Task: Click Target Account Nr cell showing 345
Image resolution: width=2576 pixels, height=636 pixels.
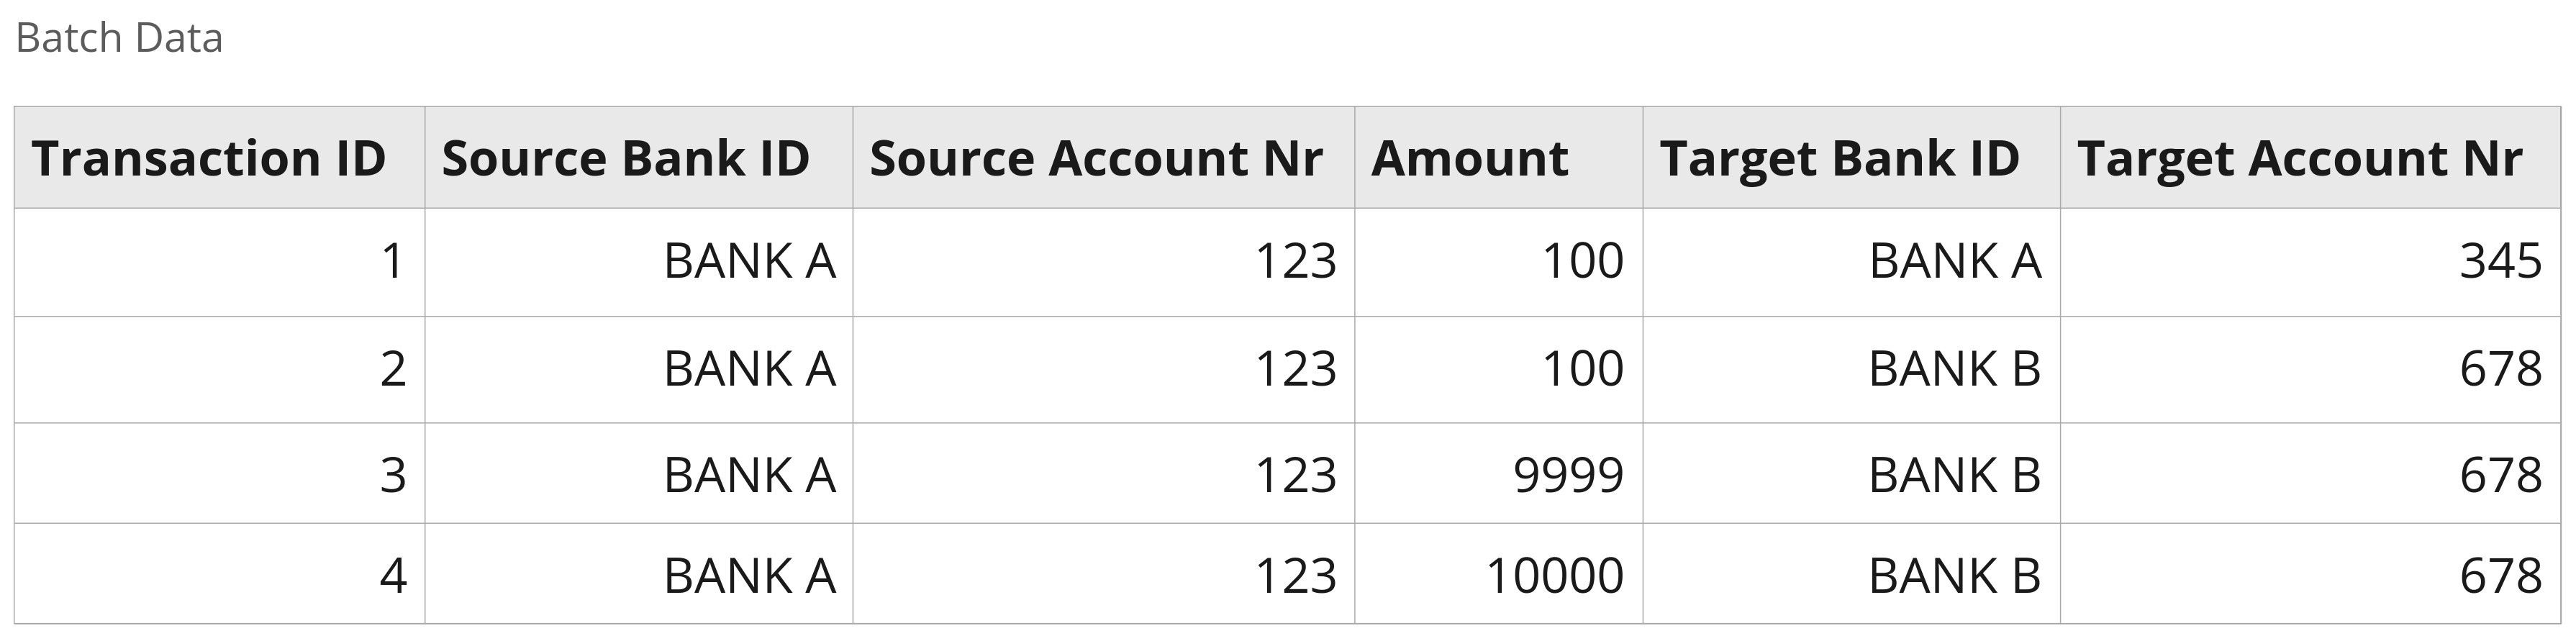Action: pyautogui.click(x=2500, y=262)
